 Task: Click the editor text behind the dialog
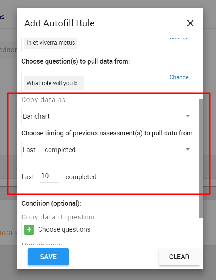point(8,50)
